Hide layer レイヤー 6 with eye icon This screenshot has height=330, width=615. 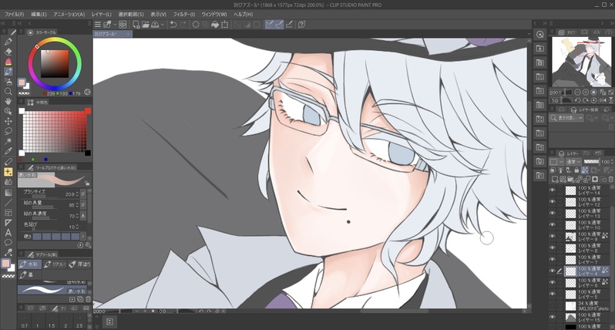pos(553,282)
